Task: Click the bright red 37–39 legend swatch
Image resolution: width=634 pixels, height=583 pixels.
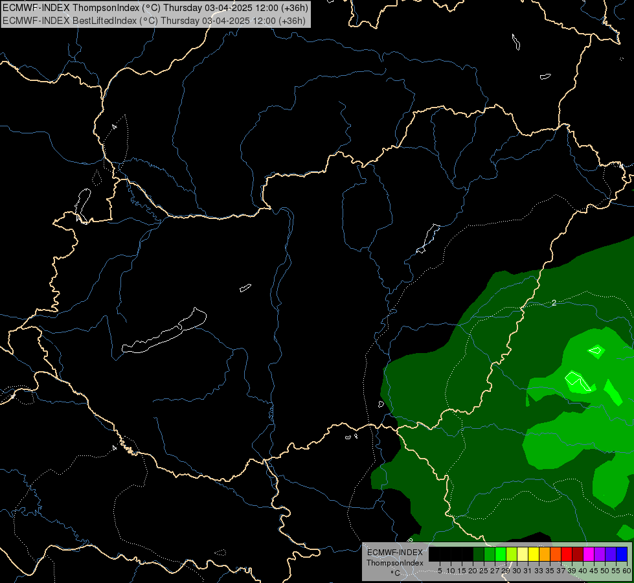Action: coord(567,554)
